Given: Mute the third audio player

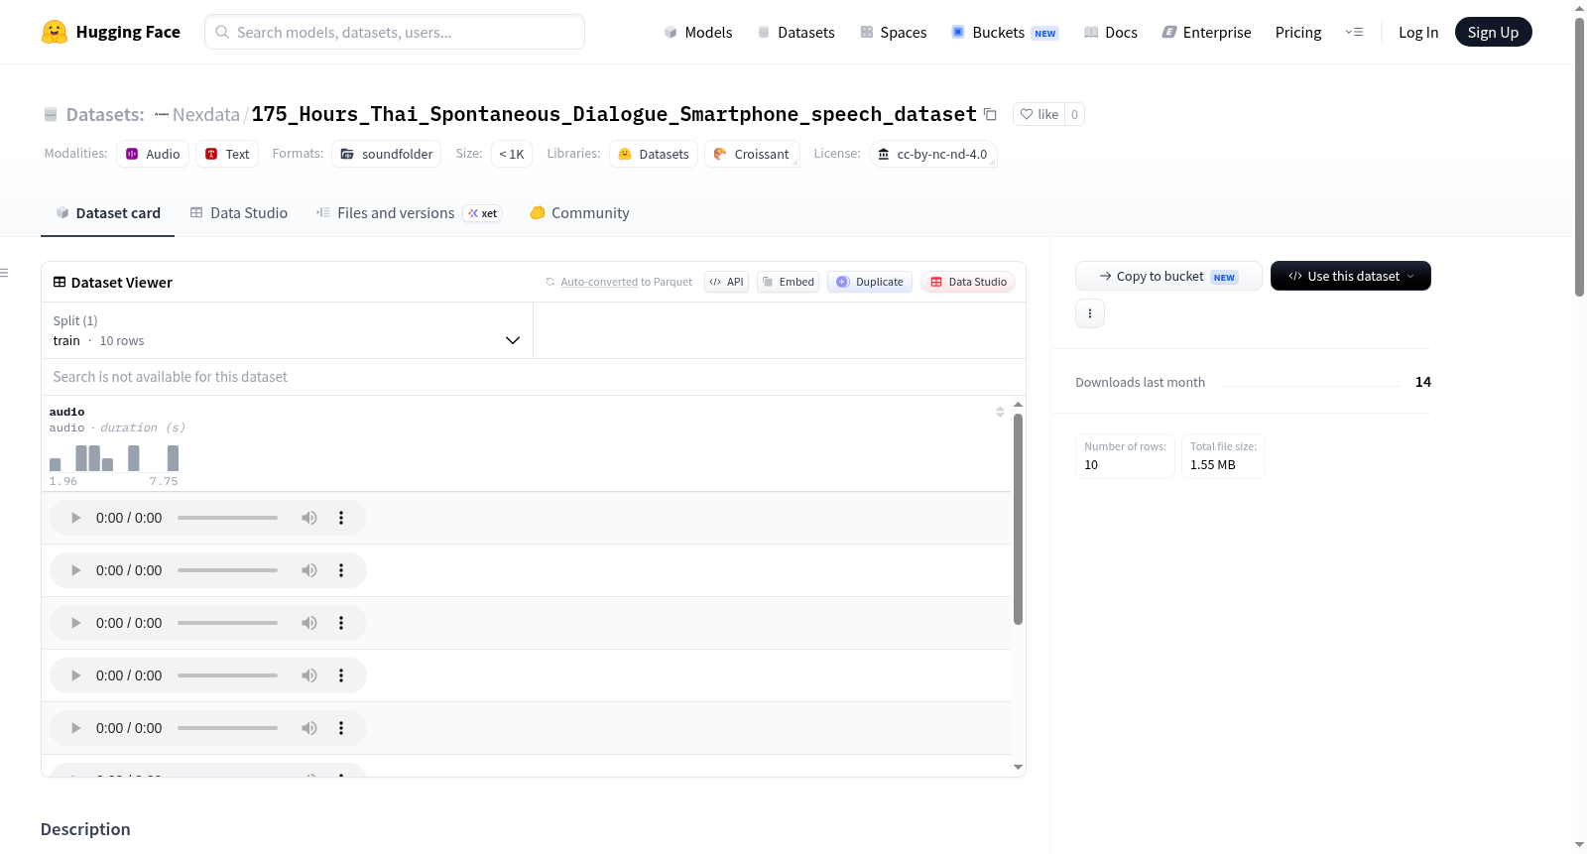Looking at the screenshot, I should [309, 623].
